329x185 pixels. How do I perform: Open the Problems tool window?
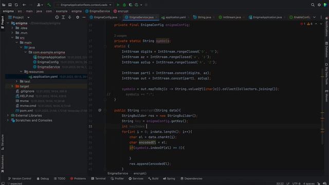(78, 178)
